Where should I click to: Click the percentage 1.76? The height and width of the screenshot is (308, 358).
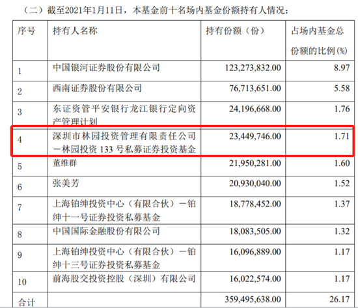point(342,109)
